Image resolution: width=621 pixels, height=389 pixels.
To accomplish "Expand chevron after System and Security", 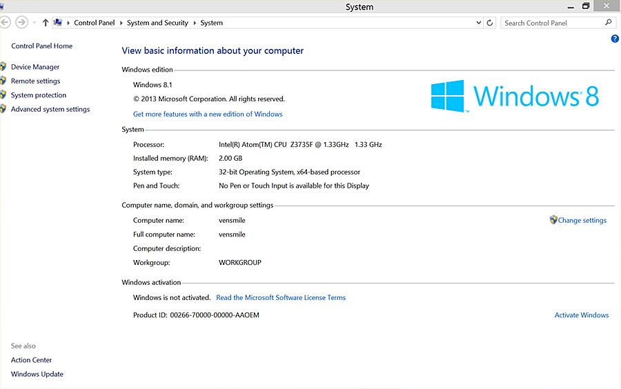I will [x=195, y=23].
